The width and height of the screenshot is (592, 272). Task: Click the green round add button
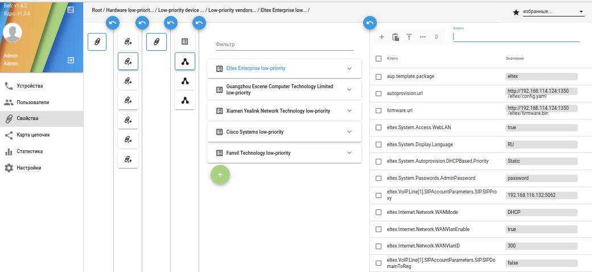220,174
